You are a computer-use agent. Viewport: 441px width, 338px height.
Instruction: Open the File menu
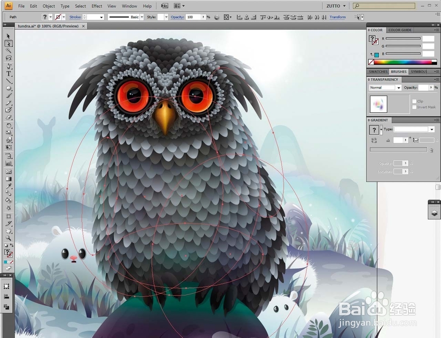(21, 6)
